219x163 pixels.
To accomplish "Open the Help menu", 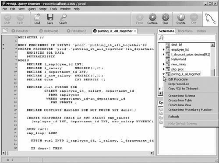I will (77, 9).
